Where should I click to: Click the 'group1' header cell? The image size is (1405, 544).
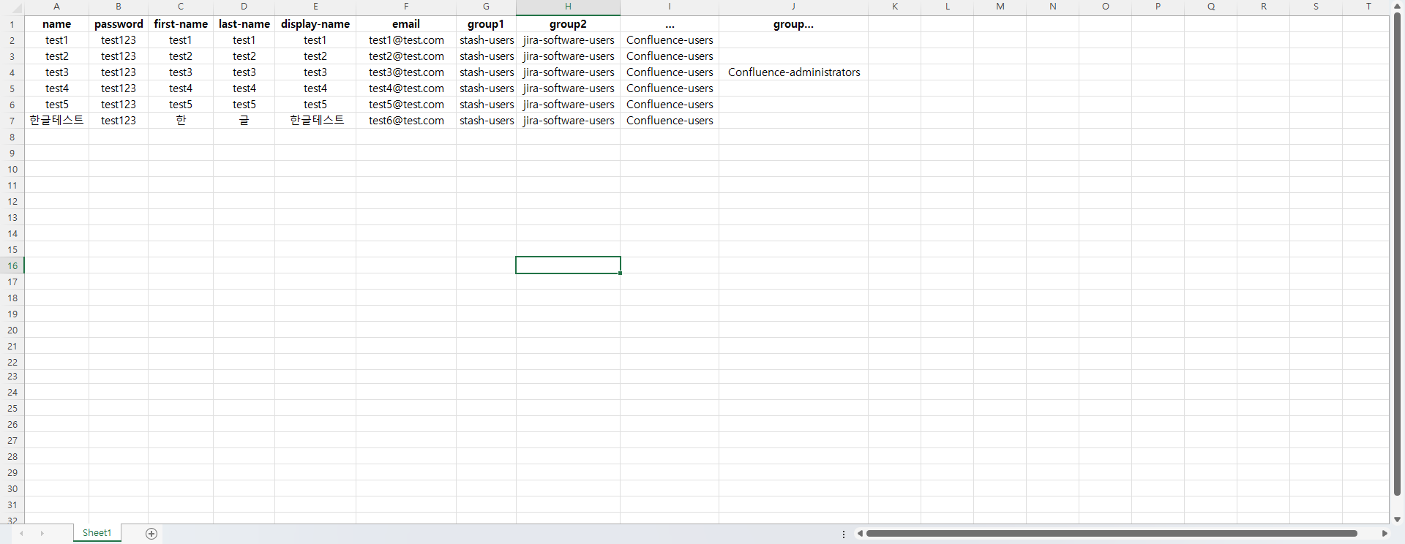point(486,24)
